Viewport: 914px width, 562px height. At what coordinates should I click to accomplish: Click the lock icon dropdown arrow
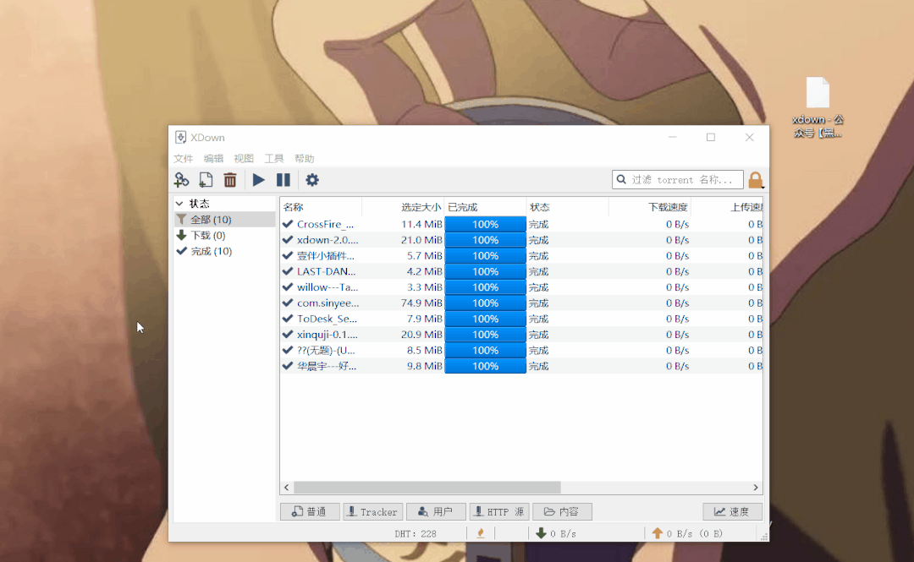point(763,188)
